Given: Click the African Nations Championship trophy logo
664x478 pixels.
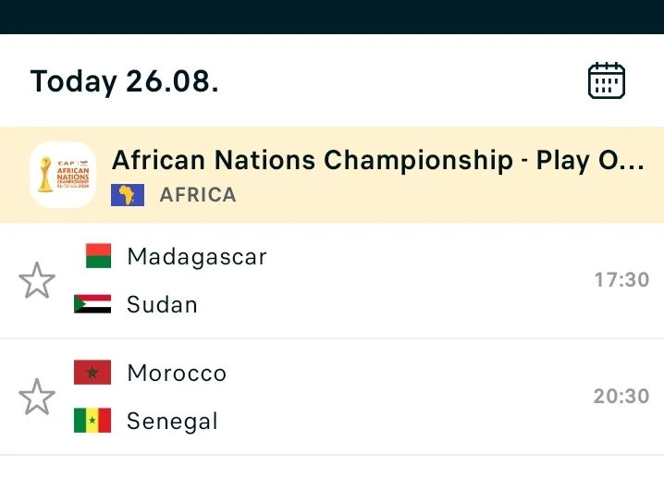Looking at the screenshot, I should [x=63, y=175].
